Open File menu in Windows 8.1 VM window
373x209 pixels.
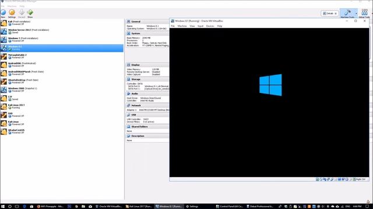point(173,26)
